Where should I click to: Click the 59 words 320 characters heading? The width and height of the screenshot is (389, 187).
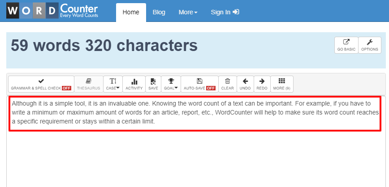pos(104,45)
